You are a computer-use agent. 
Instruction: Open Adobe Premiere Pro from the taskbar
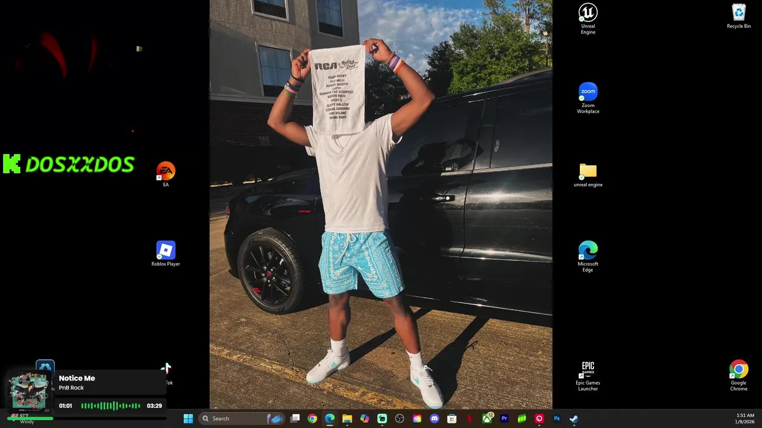(504, 418)
